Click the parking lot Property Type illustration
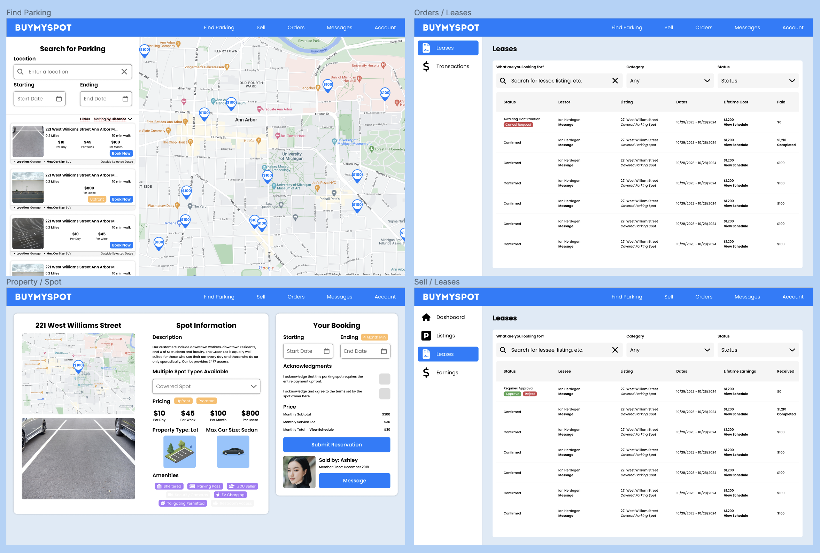 click(179, 452)
